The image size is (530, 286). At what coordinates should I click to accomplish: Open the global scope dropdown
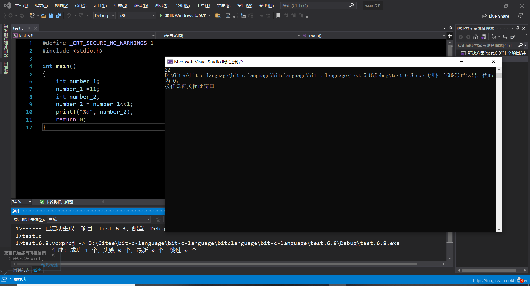229,36
